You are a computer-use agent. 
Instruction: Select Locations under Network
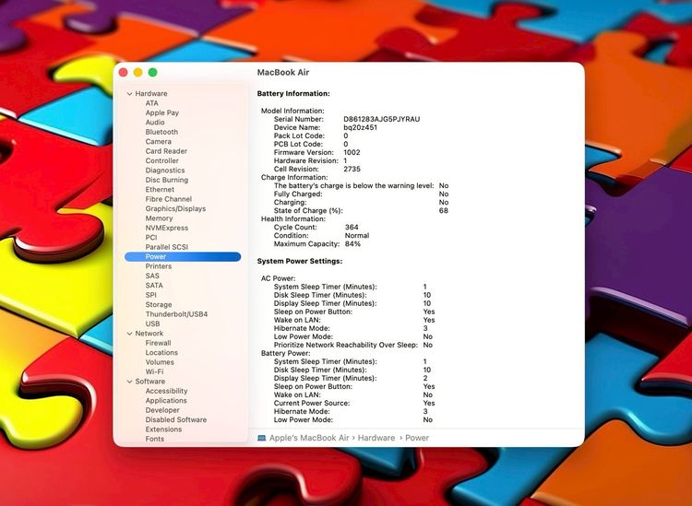[x=161, y=353]
